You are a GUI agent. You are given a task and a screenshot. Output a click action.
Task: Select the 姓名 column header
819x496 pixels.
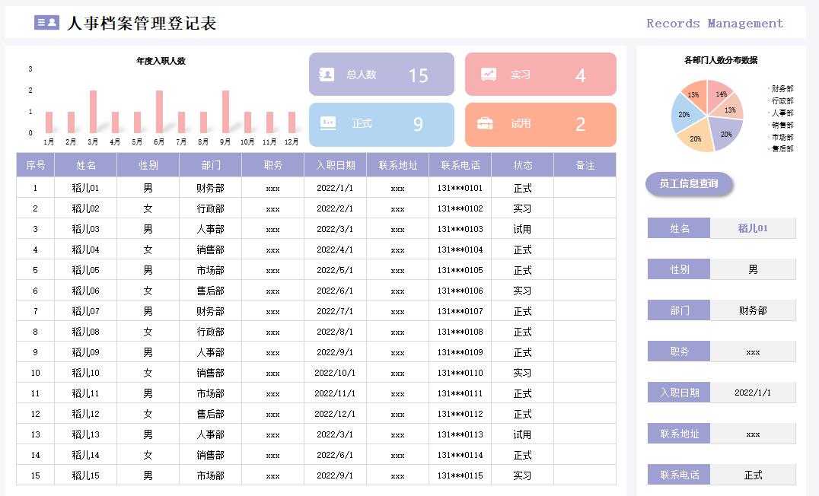[86, 165]
